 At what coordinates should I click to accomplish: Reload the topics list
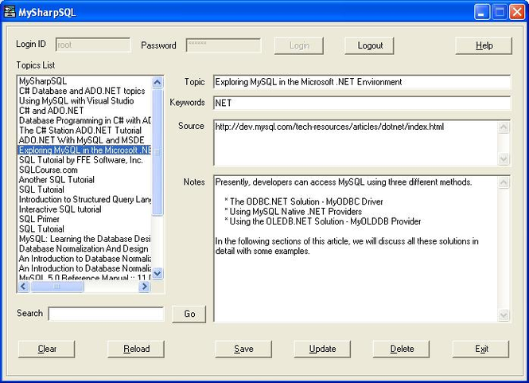136,349
